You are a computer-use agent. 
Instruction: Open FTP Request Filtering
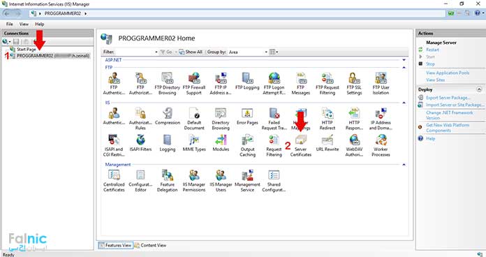(x=327, y=83)
